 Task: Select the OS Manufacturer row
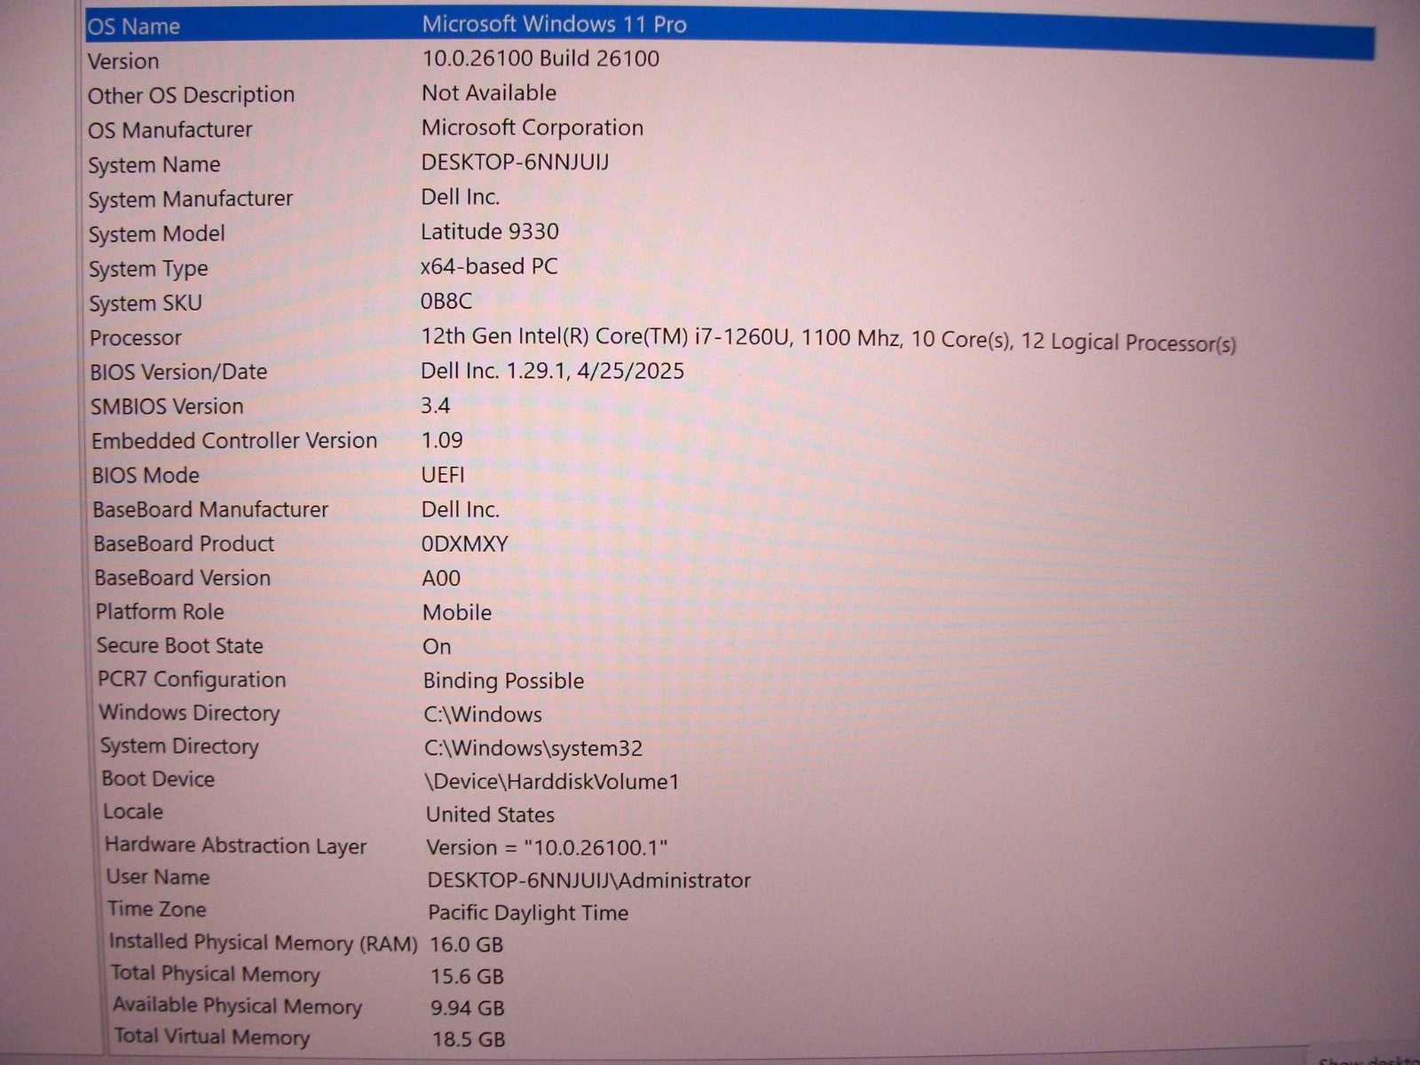coord(170,130)
